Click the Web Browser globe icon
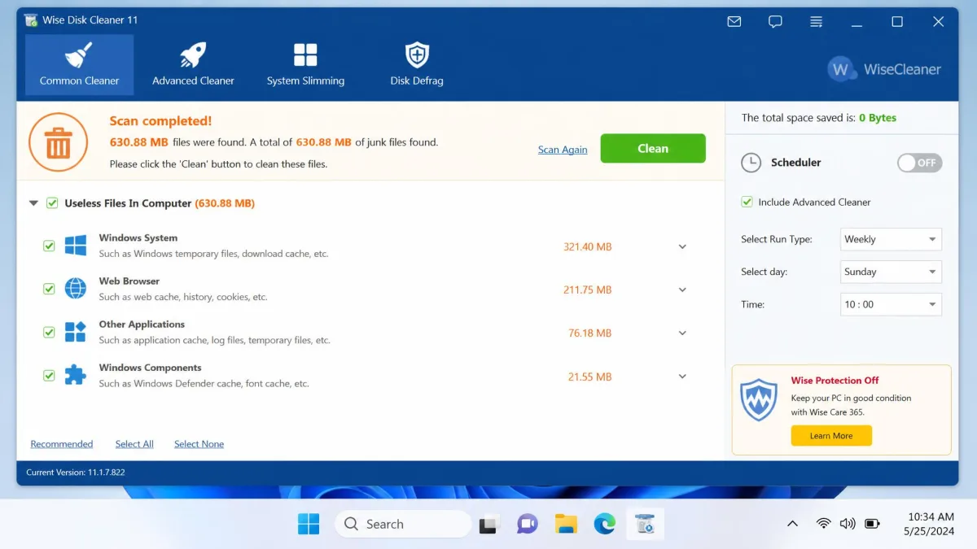This screenshot has height=549, width=977. tap(76, 289)
